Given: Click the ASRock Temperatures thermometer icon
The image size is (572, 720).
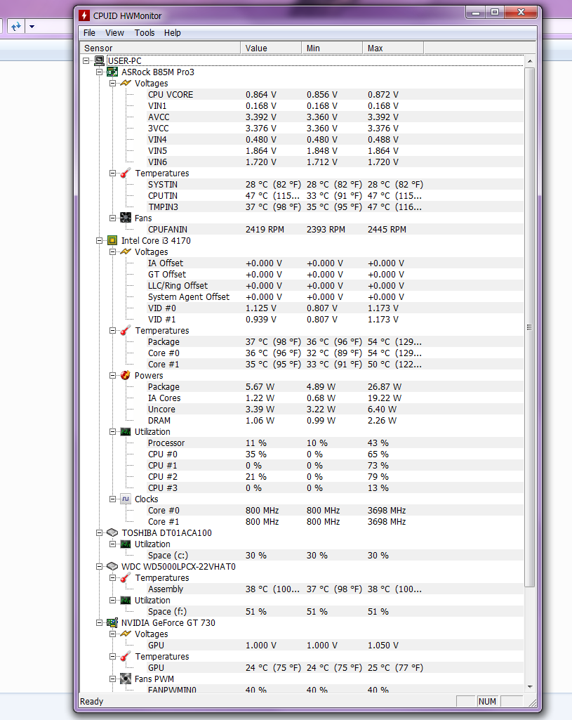Looking at the screenshot, I should click(126, 173).
